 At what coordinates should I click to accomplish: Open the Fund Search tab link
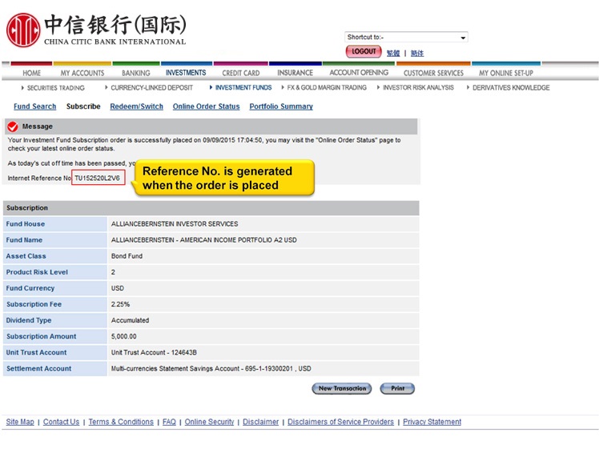coord(34,106)
